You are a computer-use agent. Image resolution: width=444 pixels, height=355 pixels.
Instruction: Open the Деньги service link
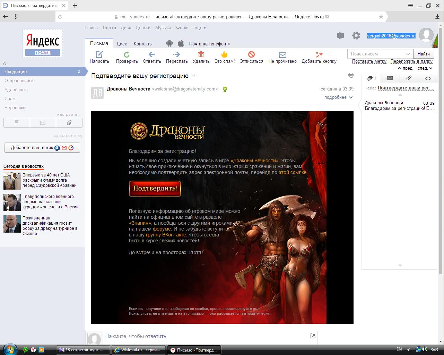click(x=143, y=27)
